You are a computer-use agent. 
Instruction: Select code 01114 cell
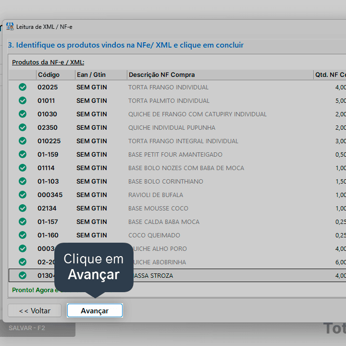click(46, 168)
